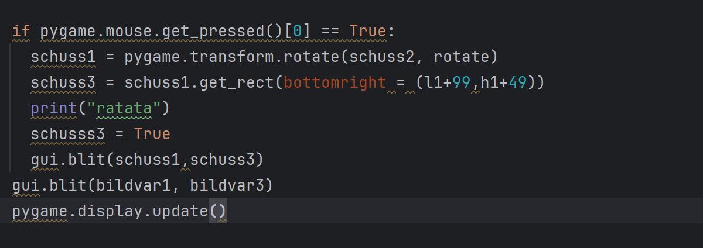703x248 pixels.
Task: Select the schuss1 variable assignment line
Action: [x=264, y=57]
